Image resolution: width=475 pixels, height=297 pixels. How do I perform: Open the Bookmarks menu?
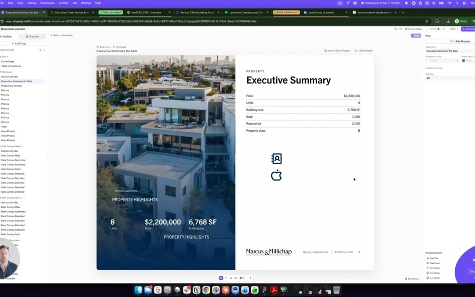click(47, 3)
